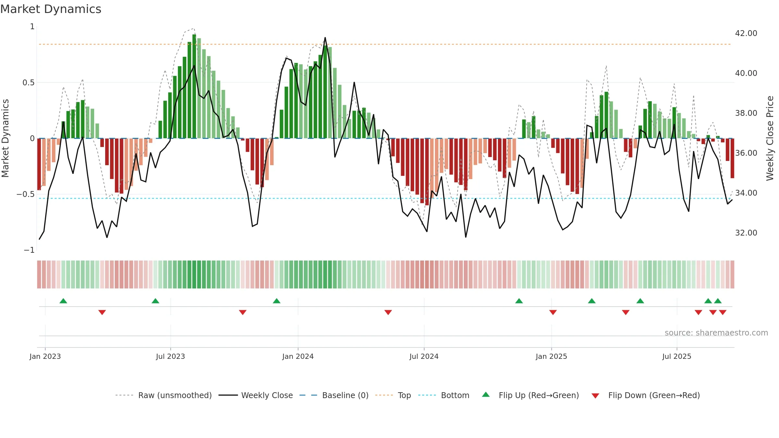779x438 pixels.
Task: Click the 38.00 price tick label
Action: pyautogui.click(x=746, y=113)
